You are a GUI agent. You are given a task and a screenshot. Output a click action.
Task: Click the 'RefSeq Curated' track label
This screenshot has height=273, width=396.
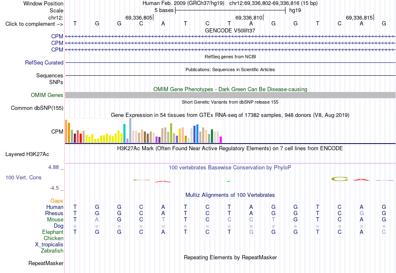click(44, 62)
